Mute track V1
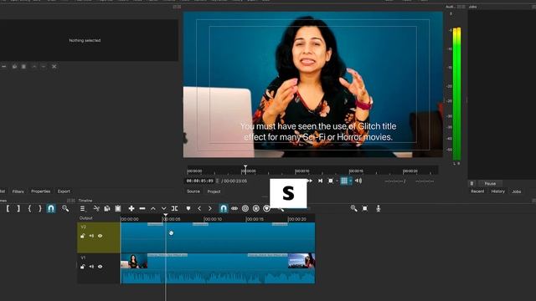Screen dimensions: 536x301 coord(91,267)
